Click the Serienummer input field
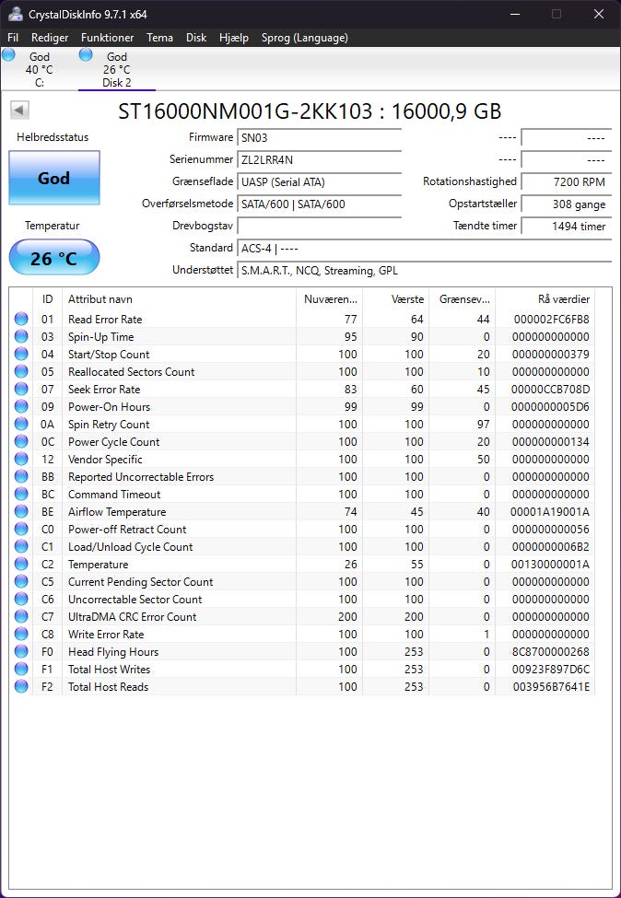The width and height of the screenshot is (621, 898). click(x=319, y=160)
